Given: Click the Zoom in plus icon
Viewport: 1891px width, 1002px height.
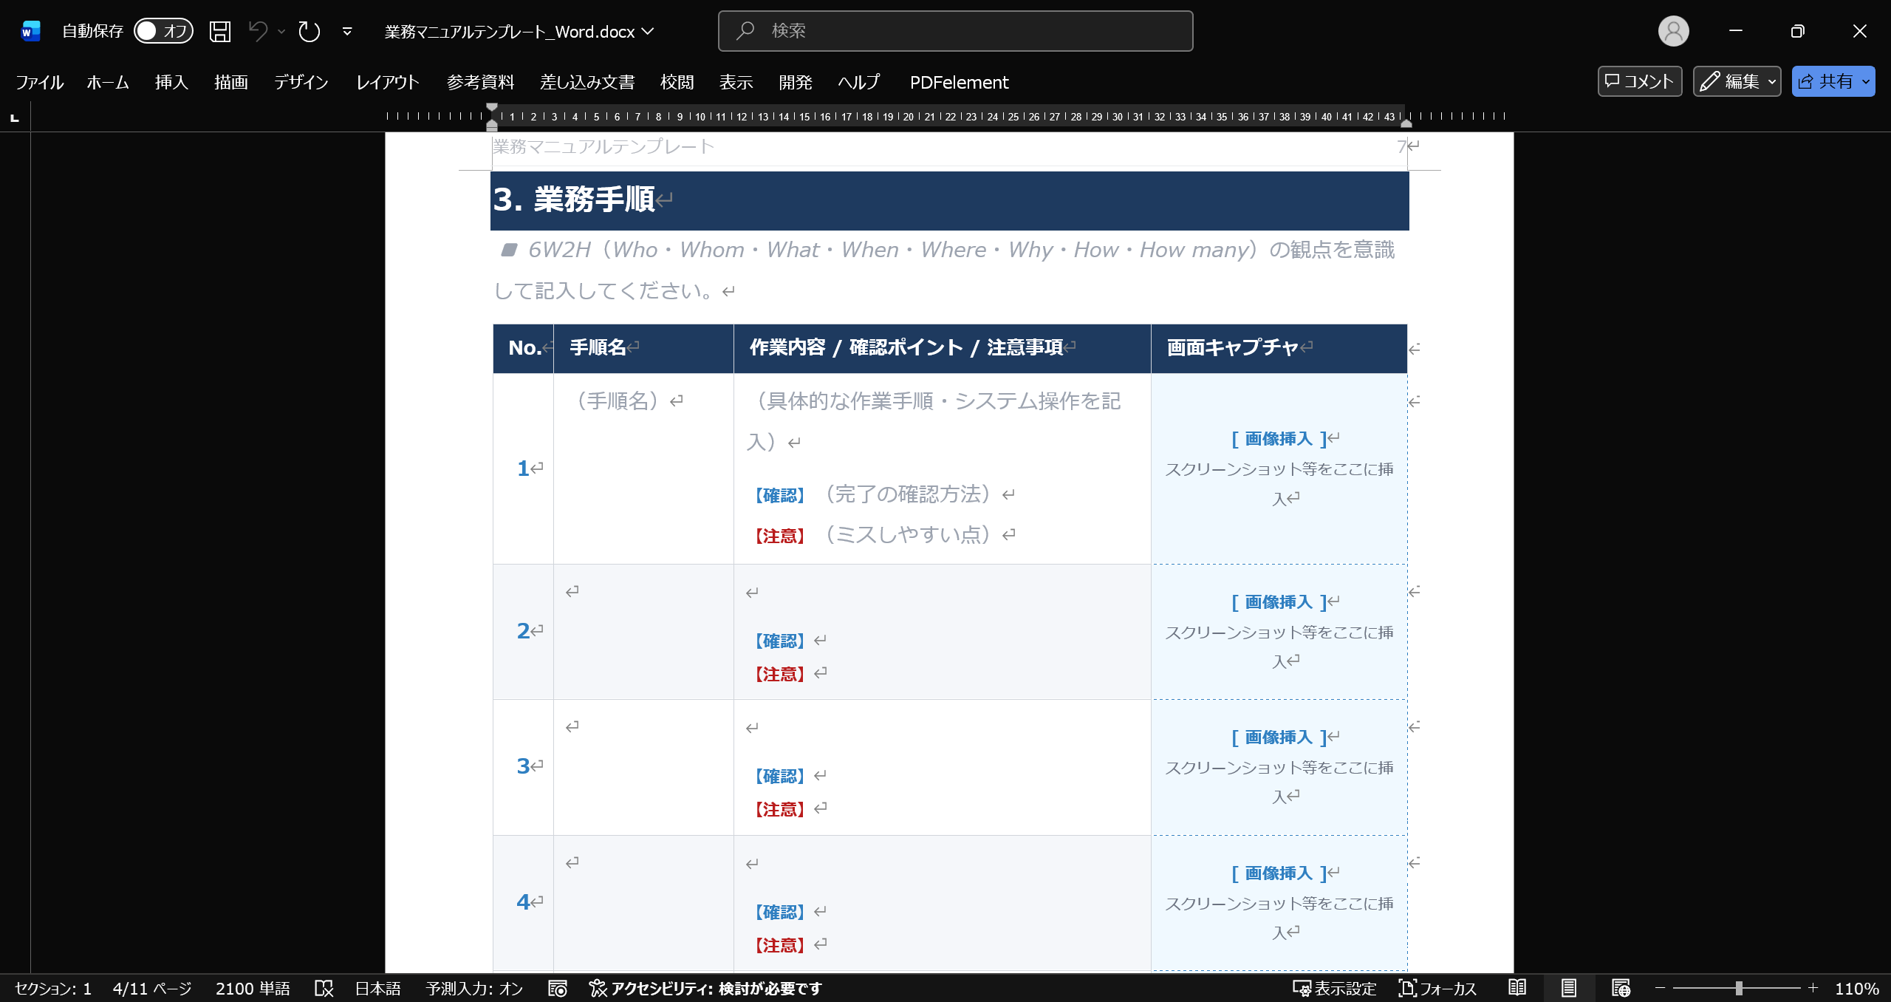Looking at the screenshot, I should pyautogui.click(x=1813, y=988).
